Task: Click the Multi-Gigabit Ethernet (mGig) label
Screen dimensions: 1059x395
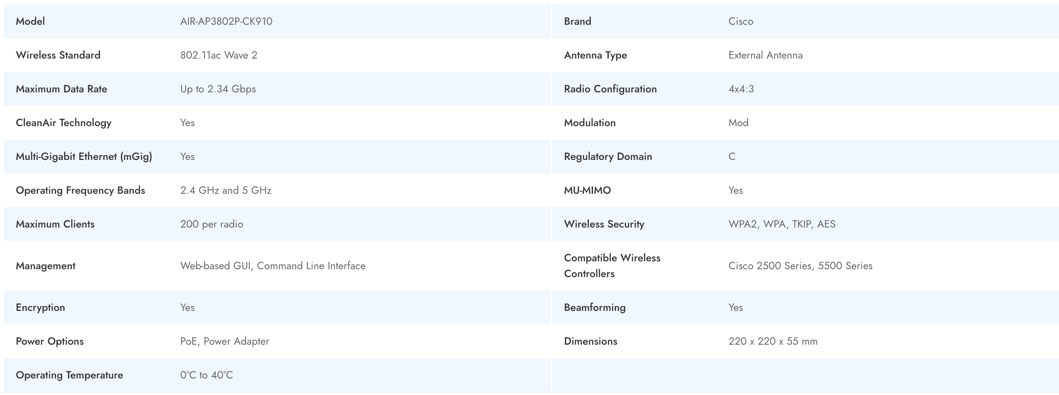Action: [x=84, y=157]
